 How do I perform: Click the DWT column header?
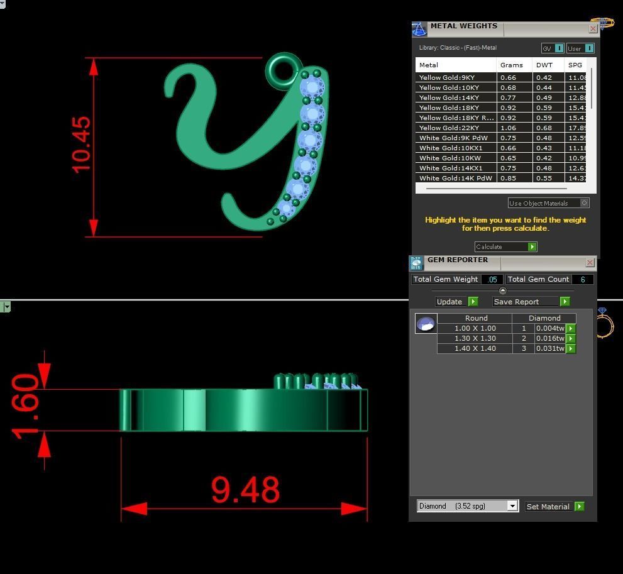(548, 65)
